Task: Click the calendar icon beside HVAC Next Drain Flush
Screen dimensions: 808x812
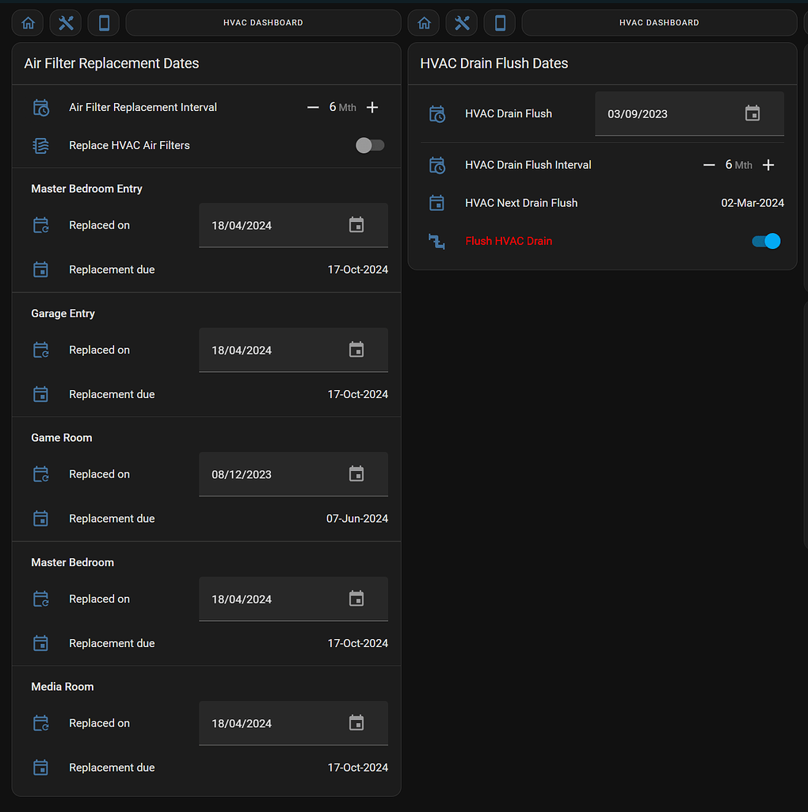Action: (436, 202)
